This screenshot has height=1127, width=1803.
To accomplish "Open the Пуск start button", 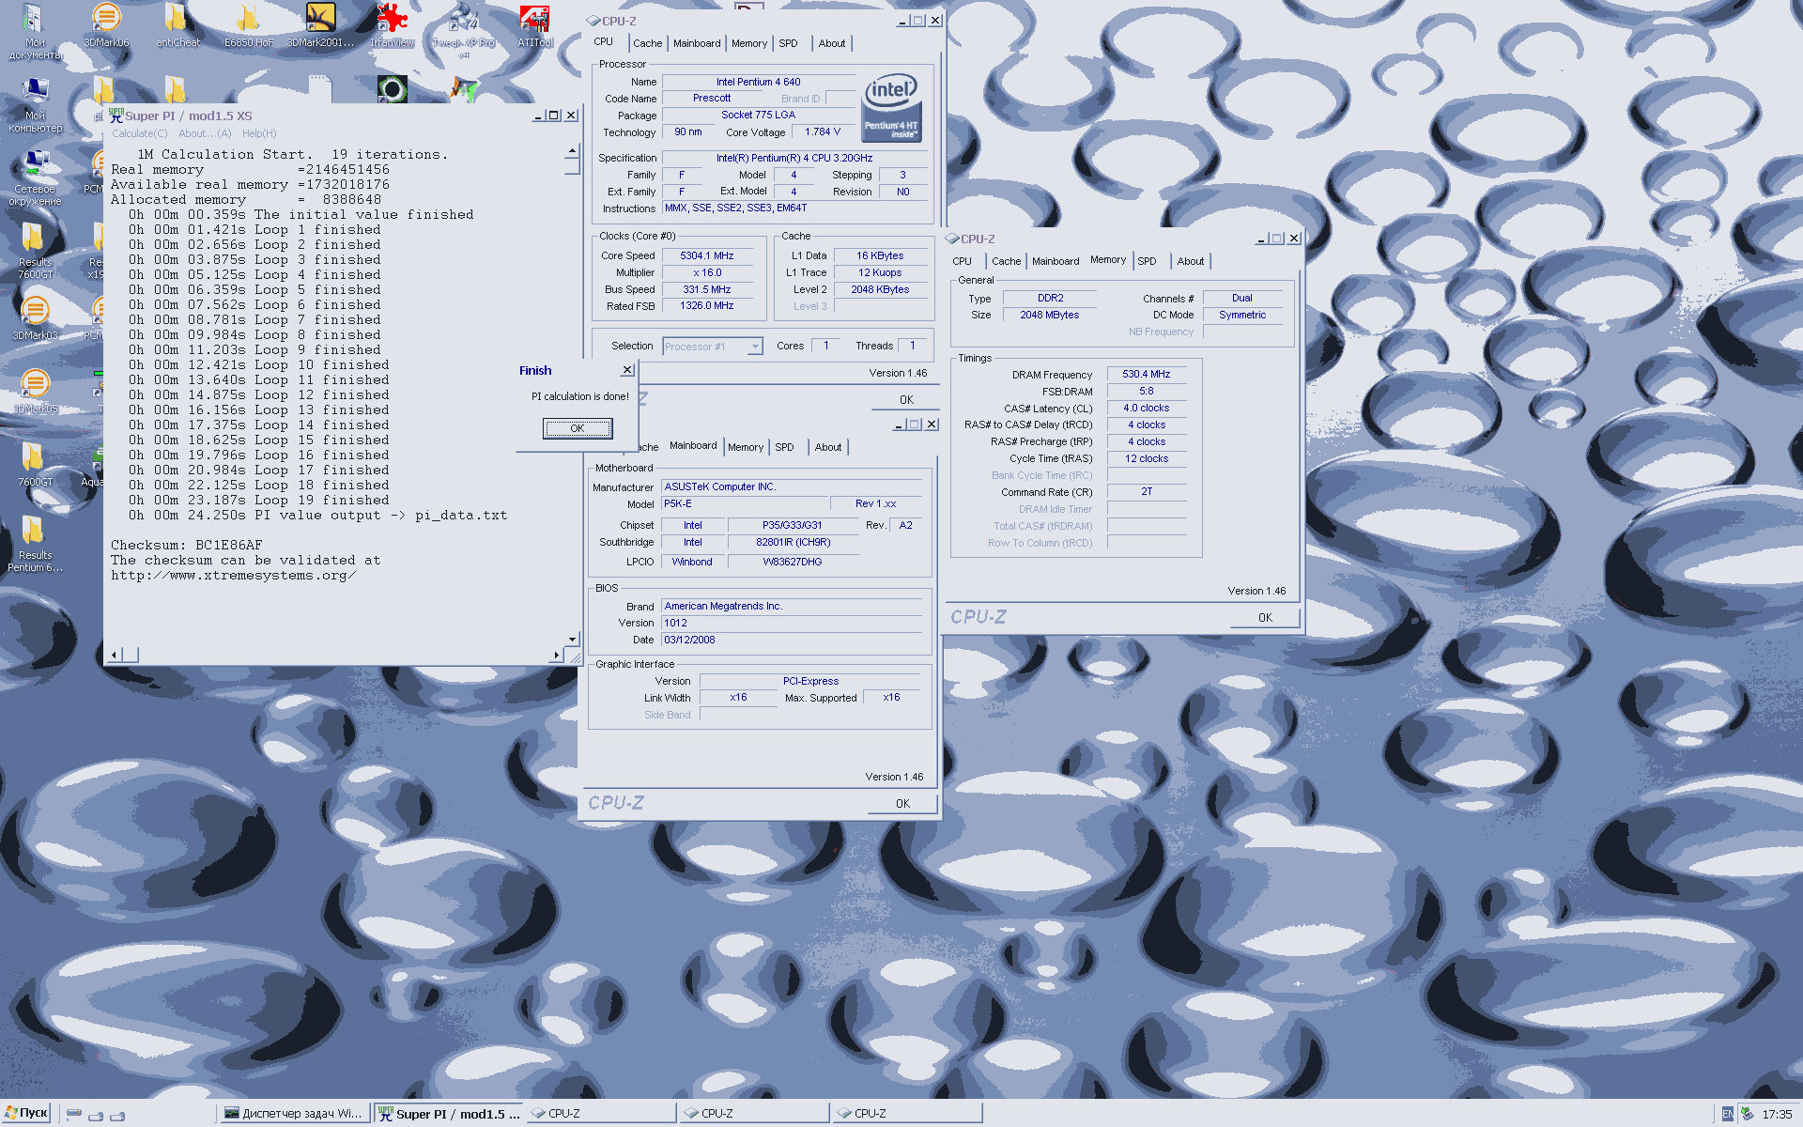I will [x=26, y=1113].
